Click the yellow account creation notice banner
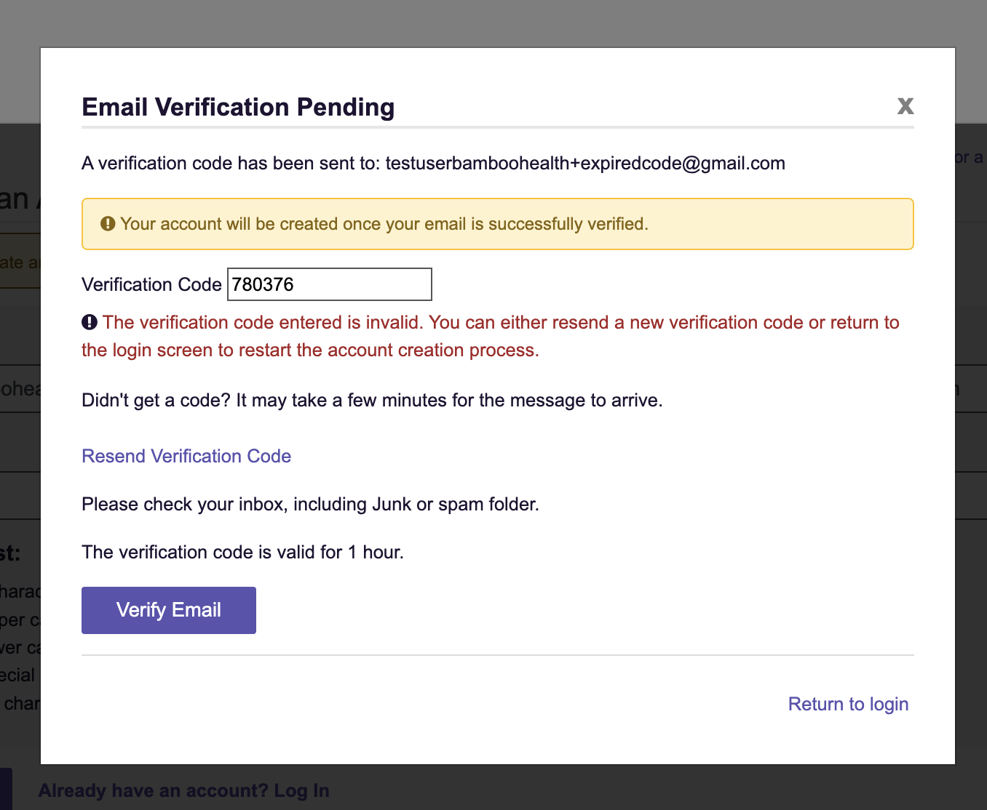The width and height of the screenshot is (987, 810). click(x=498, y=224)
